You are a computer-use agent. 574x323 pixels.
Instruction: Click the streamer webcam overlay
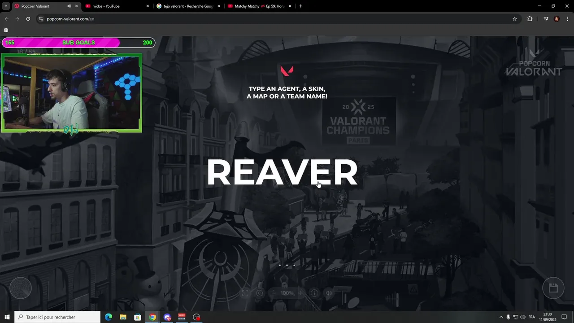(72, 93)
